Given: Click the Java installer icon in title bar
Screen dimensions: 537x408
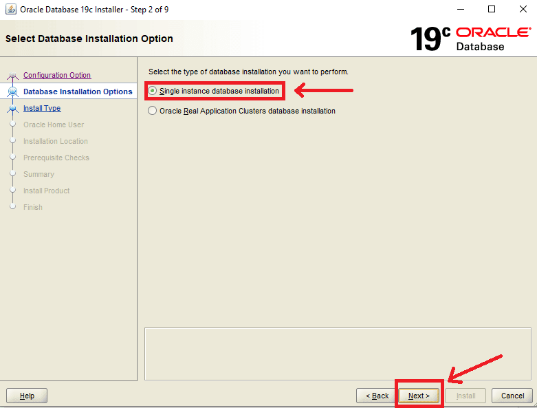Looking at the screenshot, I should click(10, 10).
